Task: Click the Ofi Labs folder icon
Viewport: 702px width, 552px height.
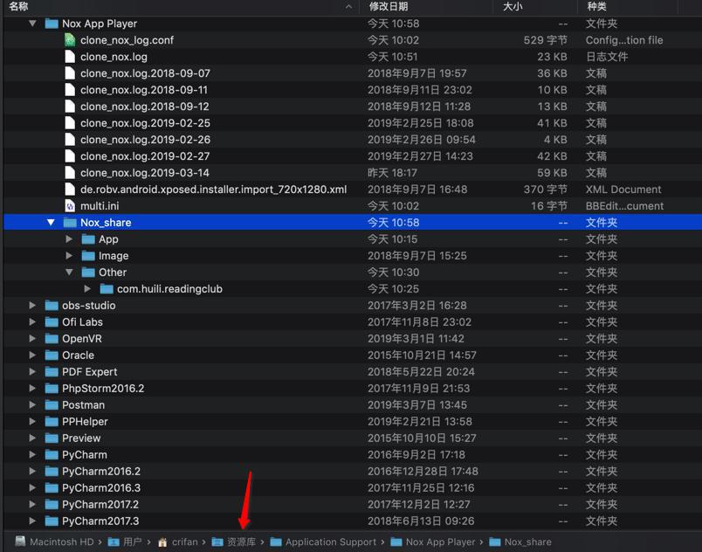Action: (52, 322)
